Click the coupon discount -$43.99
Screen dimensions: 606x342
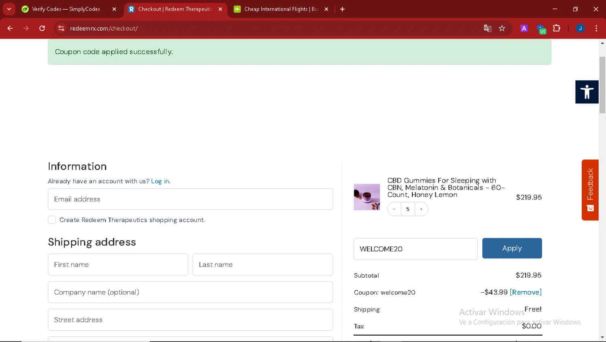point(494,292)
